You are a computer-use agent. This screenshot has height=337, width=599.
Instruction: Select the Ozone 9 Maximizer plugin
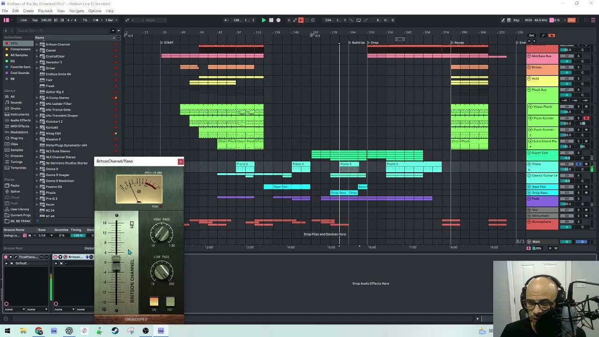(60, 181)
